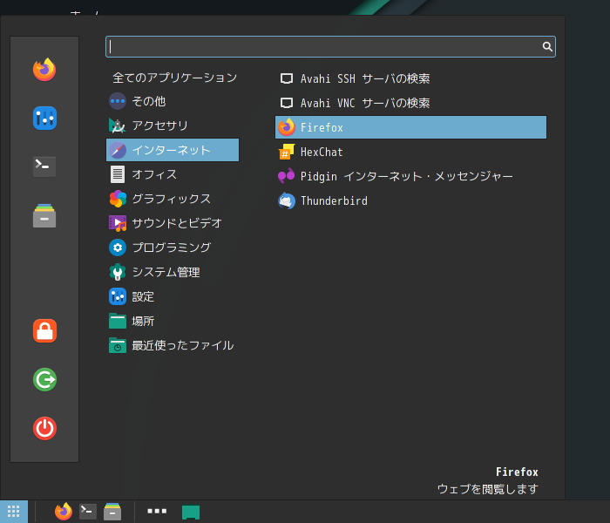The height and width of the screenshot is (523, 610).
Task: Open the システム管理 category
Action: click(173, 272)
